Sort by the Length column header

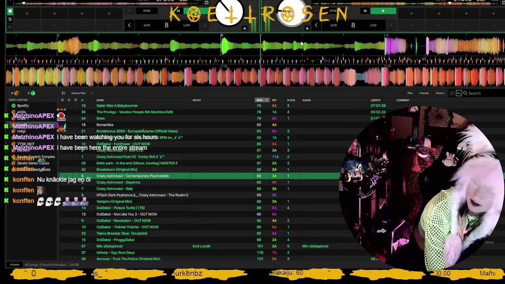[375, 100]
